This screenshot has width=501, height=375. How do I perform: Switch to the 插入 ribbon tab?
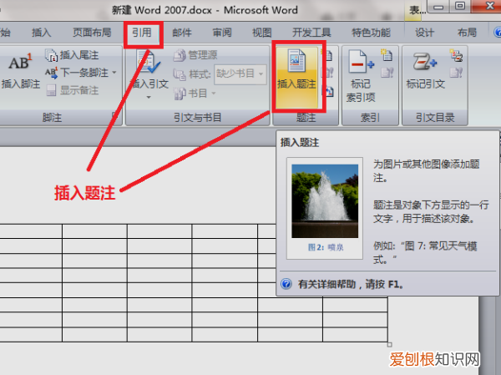pyautogui.click(x=42, y=33)
